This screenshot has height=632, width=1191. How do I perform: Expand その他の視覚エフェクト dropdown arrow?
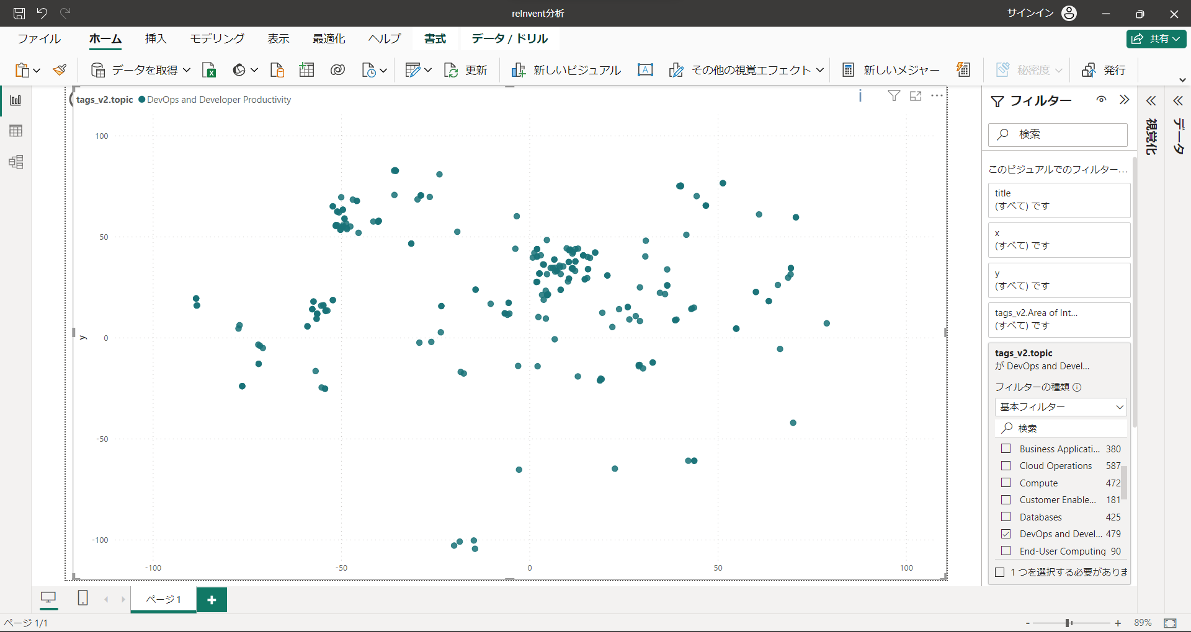click(x=820, y=70)
